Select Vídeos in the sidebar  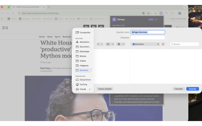coord(83,61)
